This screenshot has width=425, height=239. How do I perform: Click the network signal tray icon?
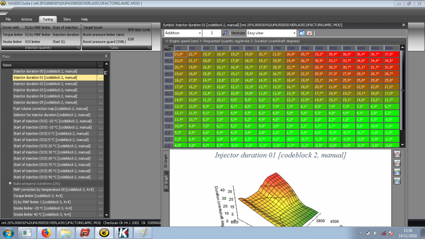click(x=383, y=233)
